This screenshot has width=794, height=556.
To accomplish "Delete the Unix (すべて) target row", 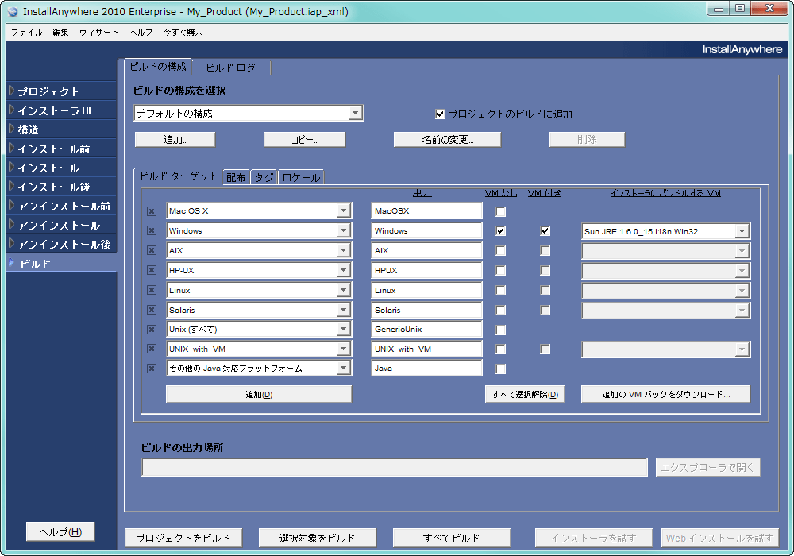I will pyautogui.click(x=151, y=329).
